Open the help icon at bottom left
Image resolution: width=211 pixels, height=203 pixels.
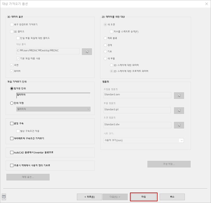click(x=4, y=197)
